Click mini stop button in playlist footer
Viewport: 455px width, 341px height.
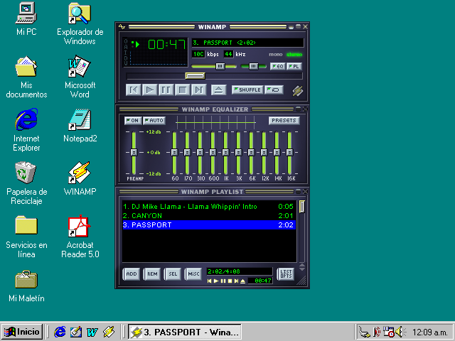pos(230,281)
